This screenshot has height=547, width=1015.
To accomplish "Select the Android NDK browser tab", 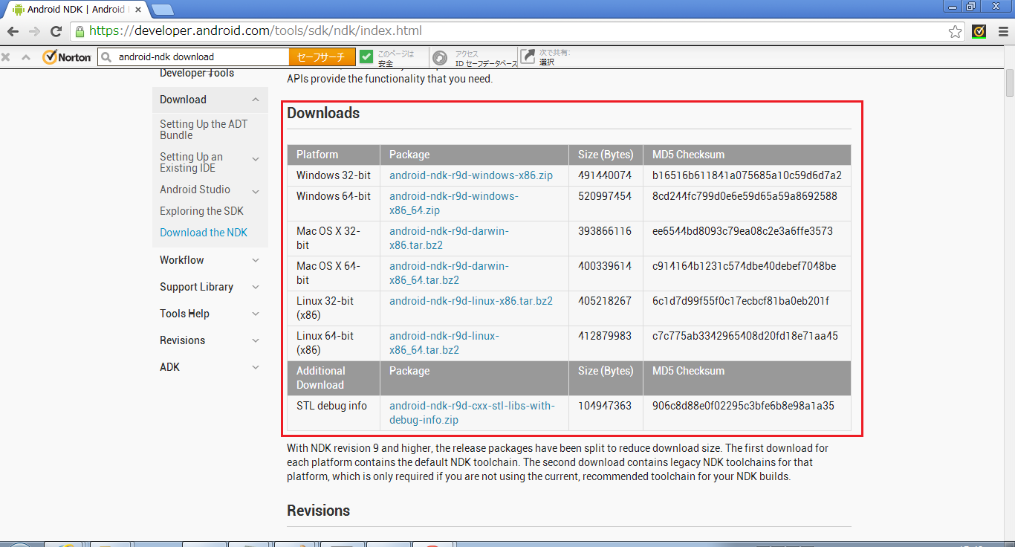I will coord(76,10).
